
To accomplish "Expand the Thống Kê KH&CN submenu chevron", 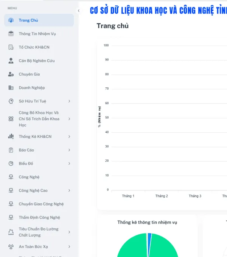I will click(69, 136).
